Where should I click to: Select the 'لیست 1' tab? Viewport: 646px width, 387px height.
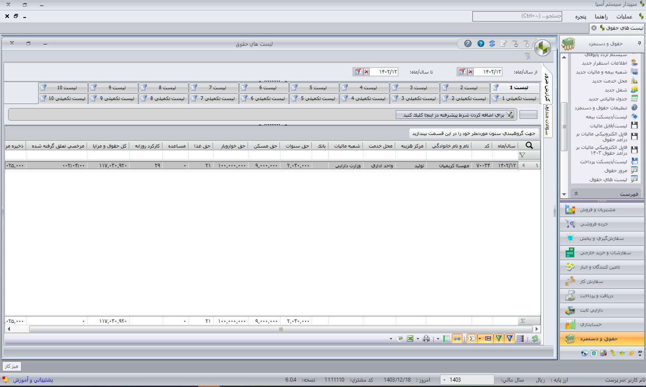click(515, 87)
